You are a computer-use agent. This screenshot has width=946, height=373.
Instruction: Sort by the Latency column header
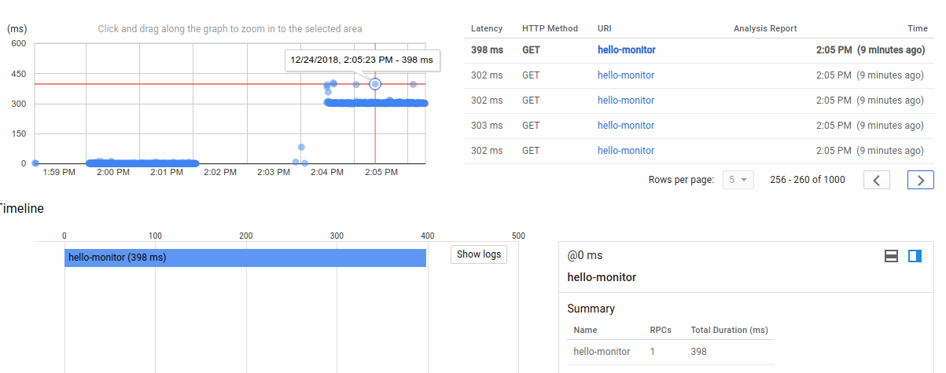[486, 28]
